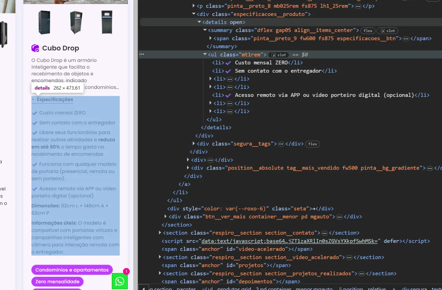Select the li.position__relative breadcrumb item

[362, 288]
